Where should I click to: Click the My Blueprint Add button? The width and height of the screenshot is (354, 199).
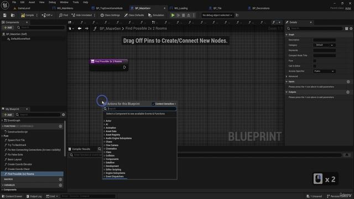click(8, 114)
